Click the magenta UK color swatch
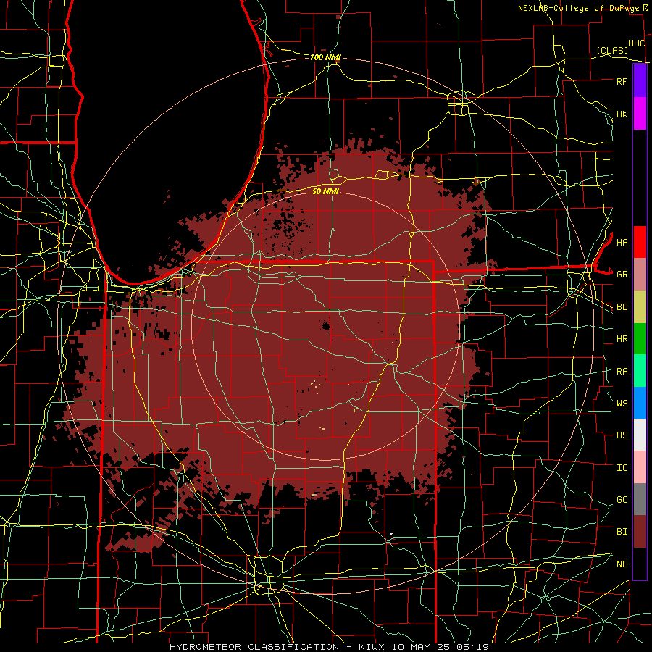 pos(640,114)
